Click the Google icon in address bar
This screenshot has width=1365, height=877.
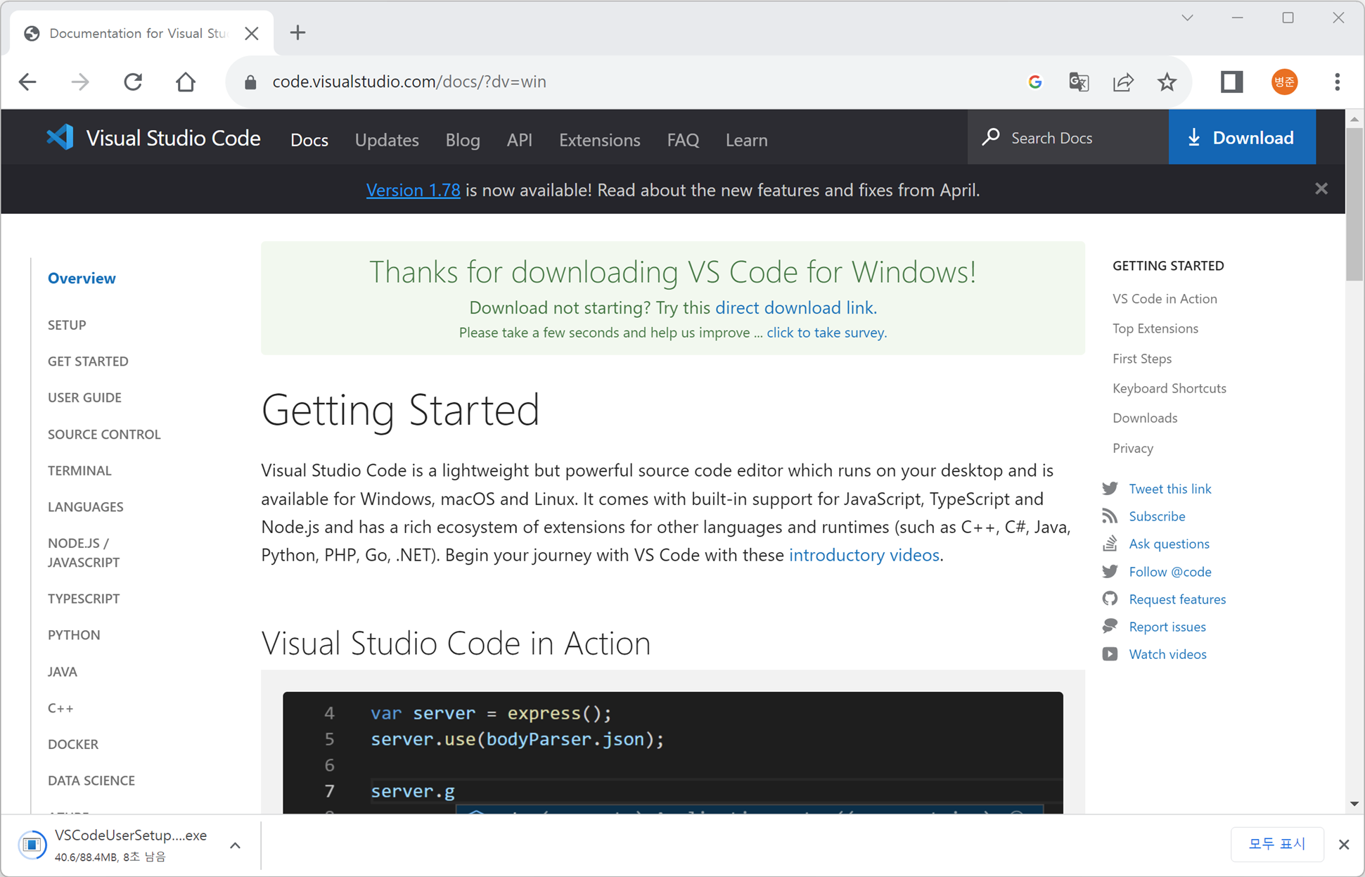[1034, 82]
